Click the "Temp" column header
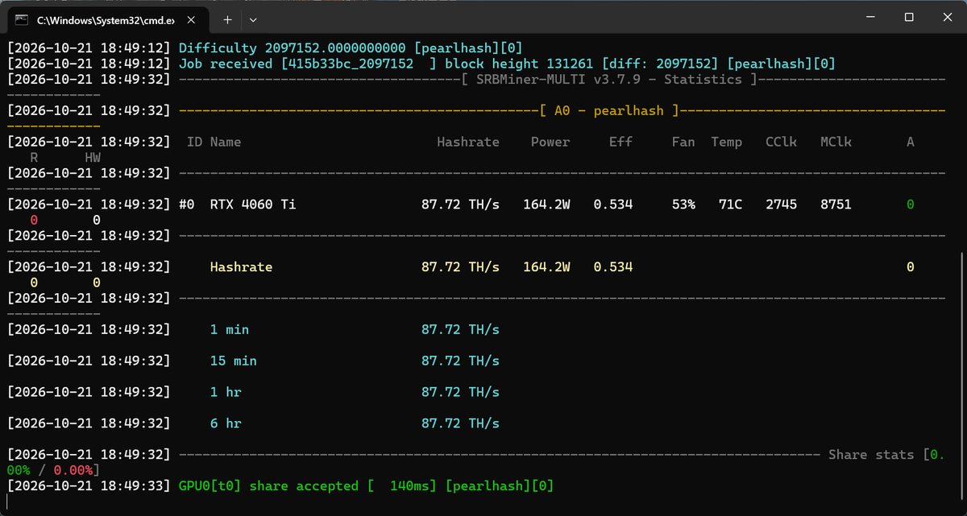This screenshot has width=967, height=516. click(x=727, y=142)
